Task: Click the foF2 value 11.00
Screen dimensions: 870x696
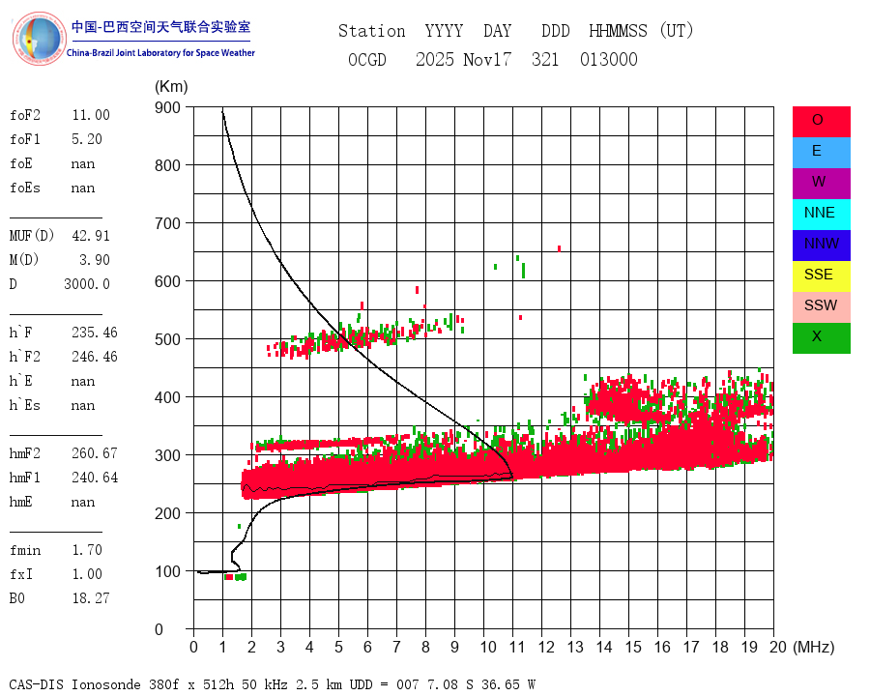Action: pos(90,115)
